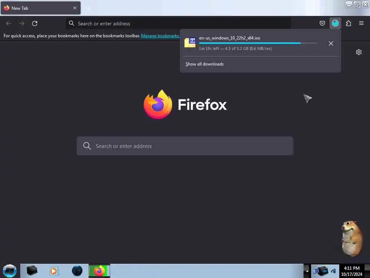Open the Windows Start orb

pyautogui.click(x=9, y=271)
